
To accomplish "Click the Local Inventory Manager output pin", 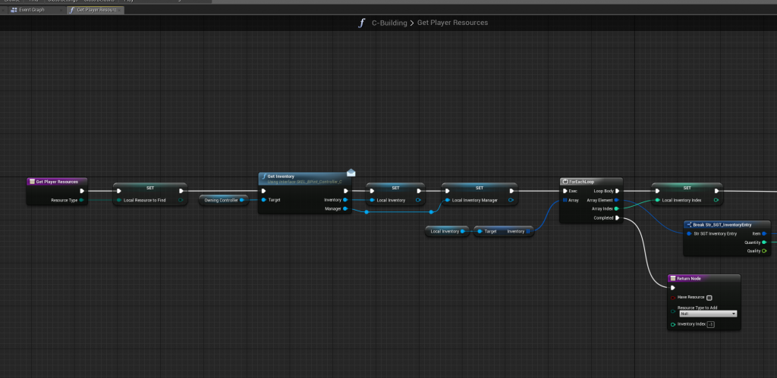I will [x=510, y=201].
